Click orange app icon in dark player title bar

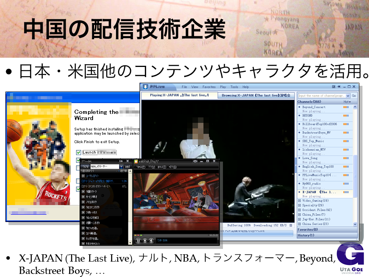coord(136,161)
